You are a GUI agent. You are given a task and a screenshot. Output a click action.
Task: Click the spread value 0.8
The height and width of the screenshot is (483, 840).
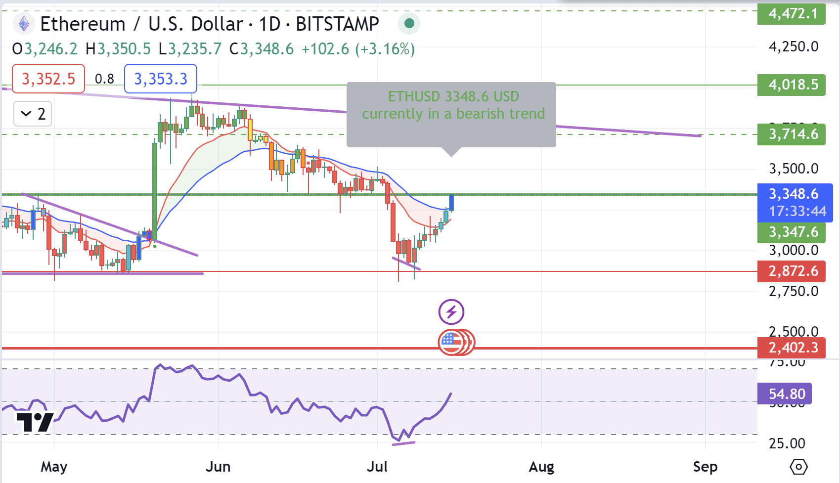click(x=104, y=79)
